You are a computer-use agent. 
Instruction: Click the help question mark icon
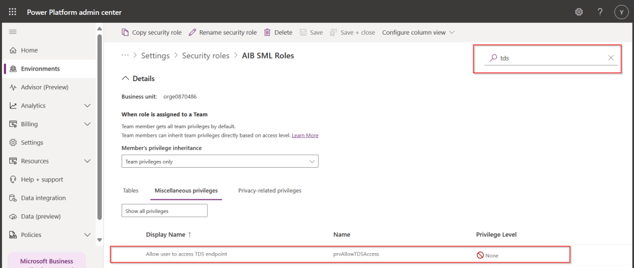[600, 12]
